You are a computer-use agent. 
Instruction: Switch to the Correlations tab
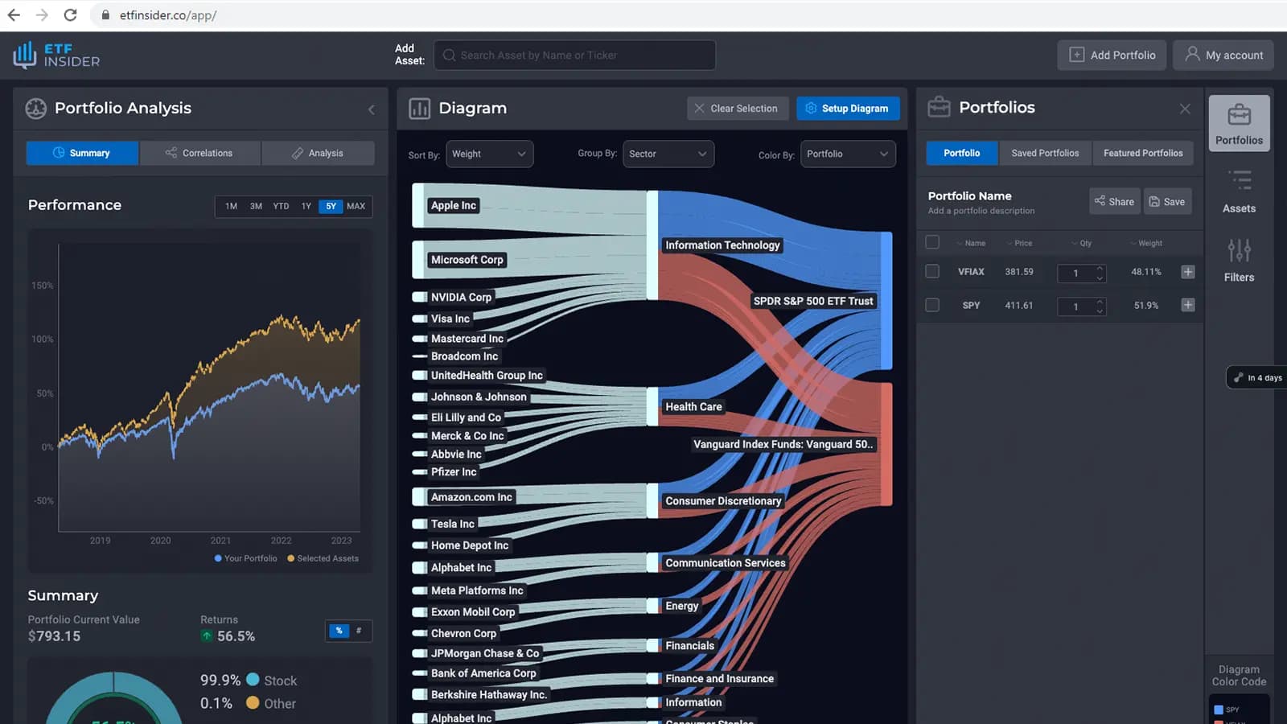pyautogui.click(x=199, y=153)
